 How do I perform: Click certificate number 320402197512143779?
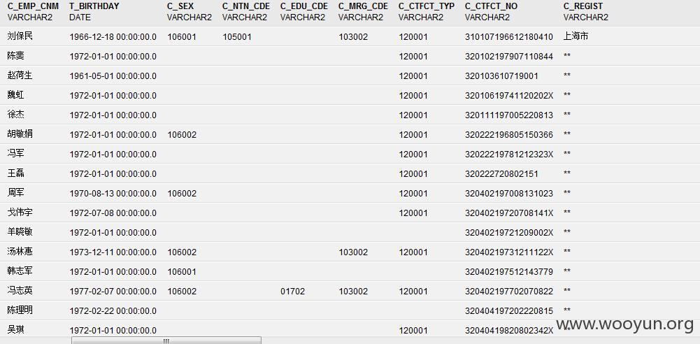pos(509,272)
